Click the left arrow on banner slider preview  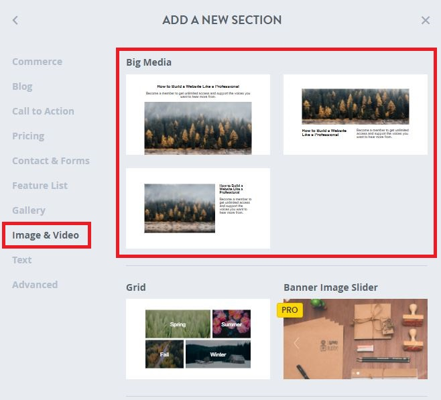coord(296,343)
